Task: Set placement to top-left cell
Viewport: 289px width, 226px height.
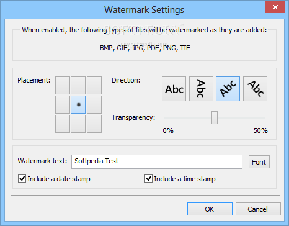Action: 63,85
